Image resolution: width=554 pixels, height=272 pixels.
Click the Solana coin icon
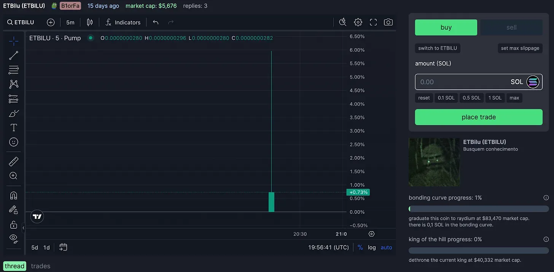pos(533,82)
